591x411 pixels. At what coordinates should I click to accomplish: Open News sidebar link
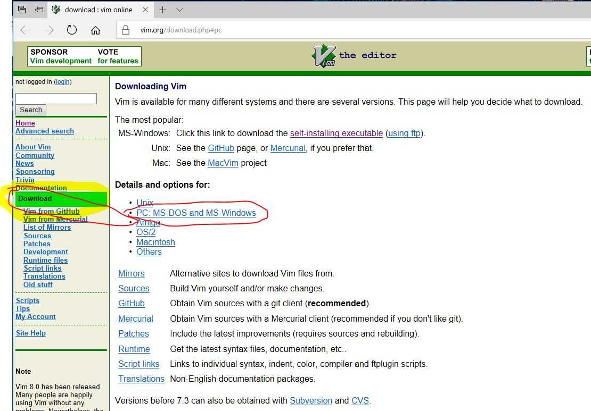coord(24,164)
